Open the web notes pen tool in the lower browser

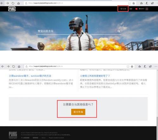(145, 66)
